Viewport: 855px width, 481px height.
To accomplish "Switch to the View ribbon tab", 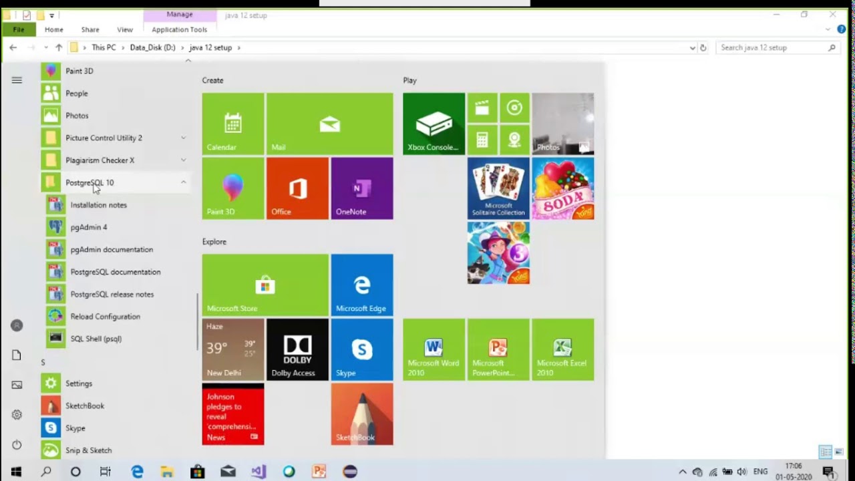I will click(x=125, y=29).
